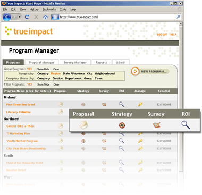Open the Tools menu
Screen dimensions: 202x195
click(63, 9)
